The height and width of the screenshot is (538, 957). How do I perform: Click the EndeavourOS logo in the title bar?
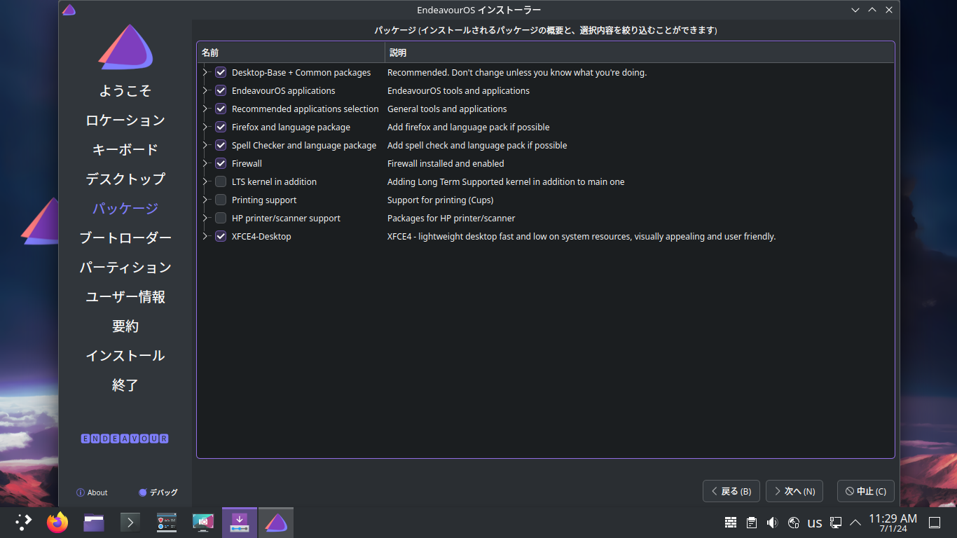pos(69,10)
